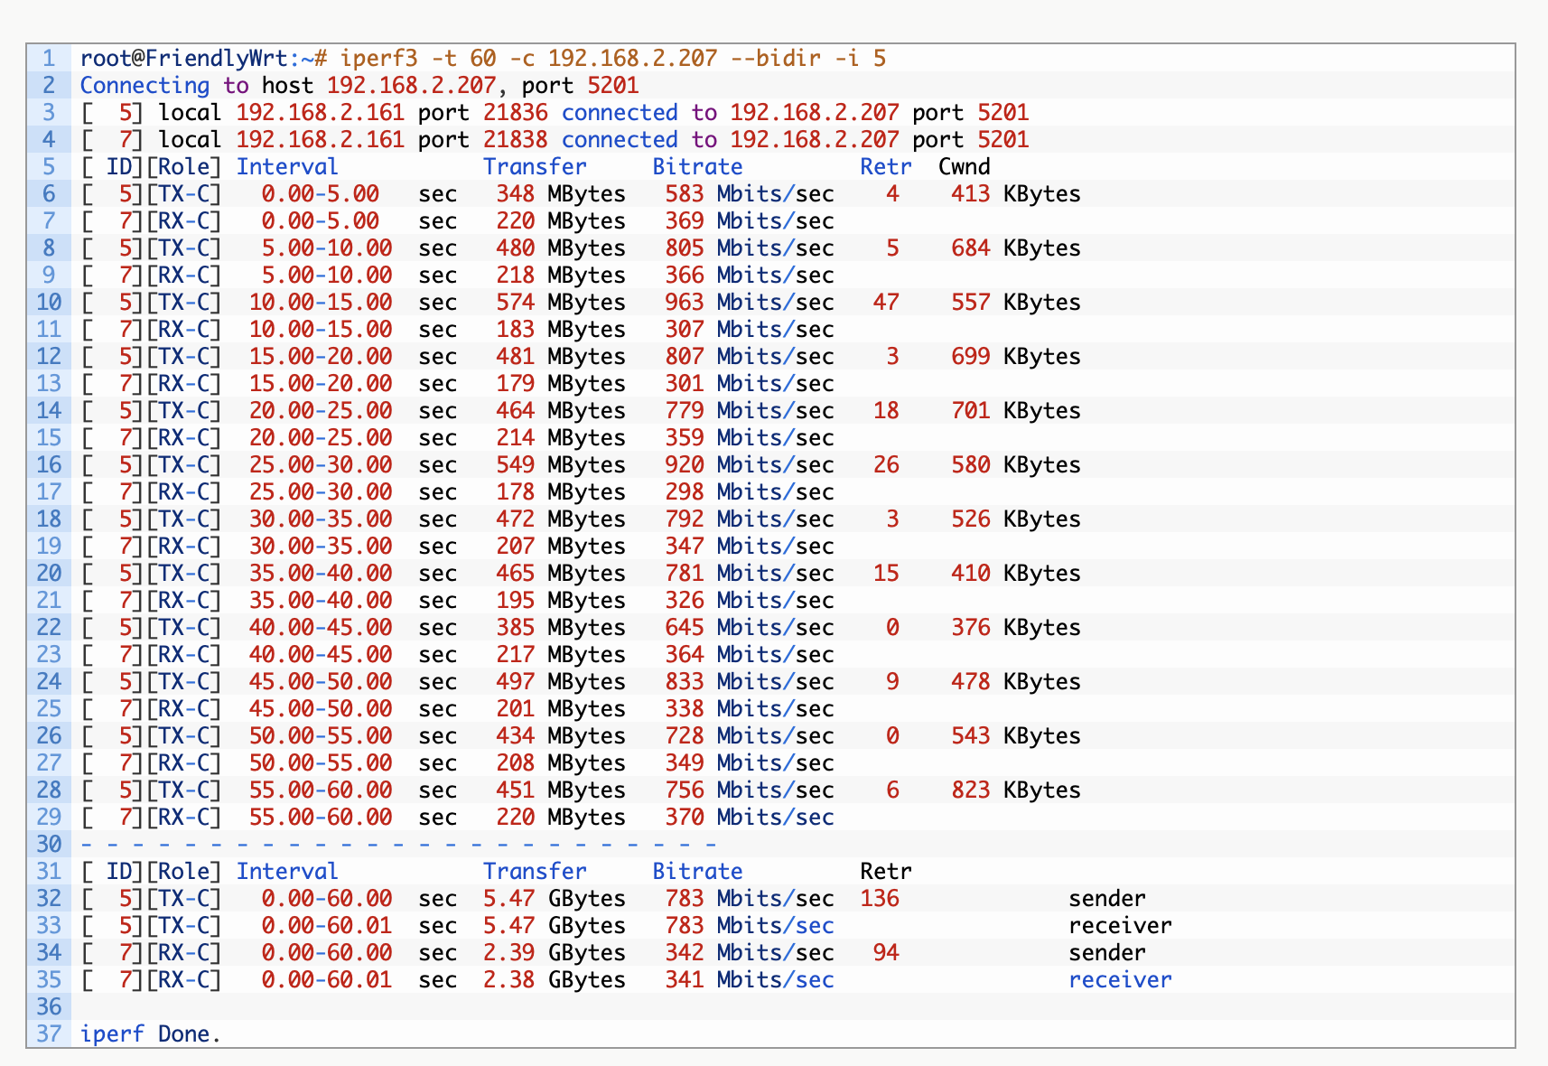Viewport: 1548px width, 1066px height.
Task: Click the 376 KBytes Cwnd value
Action: pos(1016,628)
